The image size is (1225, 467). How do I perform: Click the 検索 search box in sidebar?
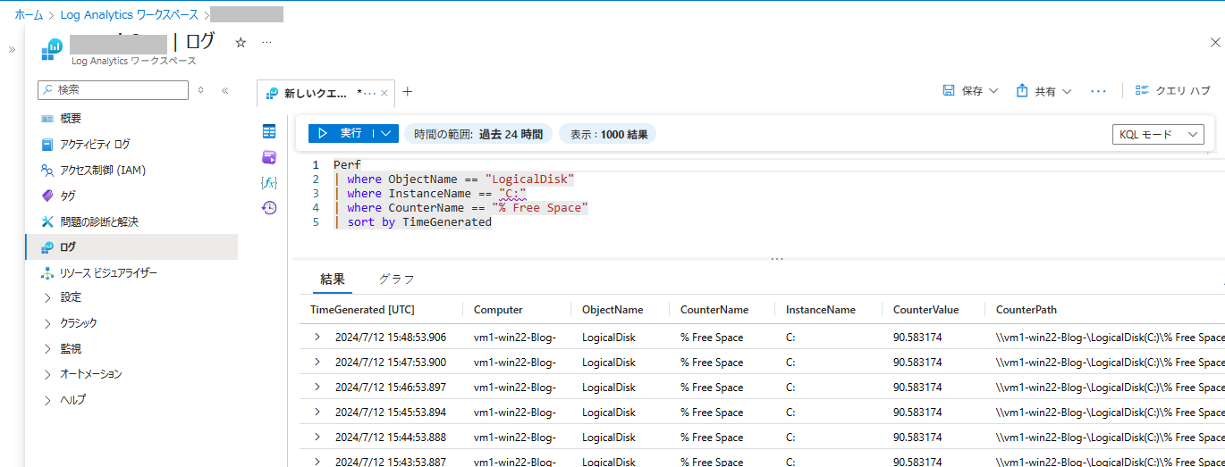(x=114, y=90)
